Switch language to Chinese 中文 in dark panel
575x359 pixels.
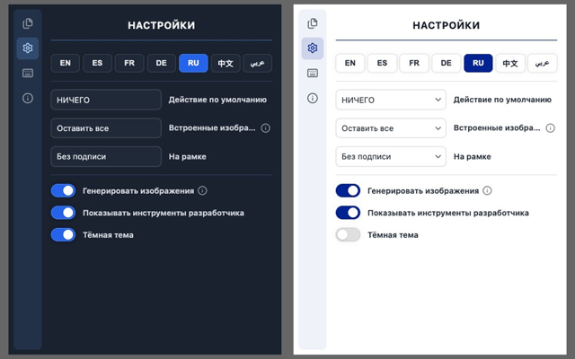tap(226, 63)
